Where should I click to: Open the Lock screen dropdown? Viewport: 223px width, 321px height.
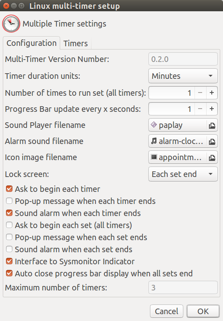(x=183, y=174)
